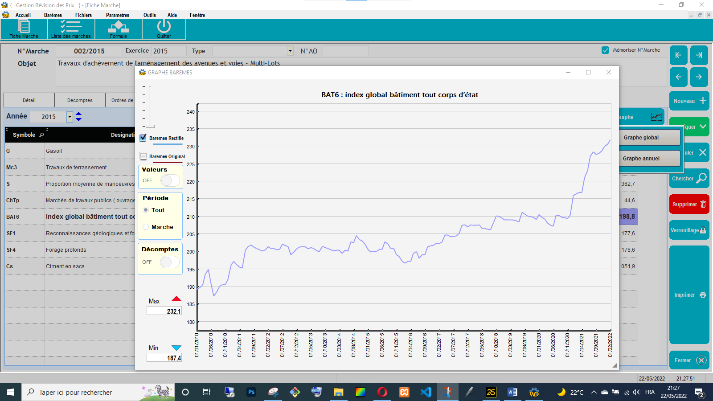Select the Marche period radio button
Viewport: 713px width, 401px height.
[x=146, y=227]
